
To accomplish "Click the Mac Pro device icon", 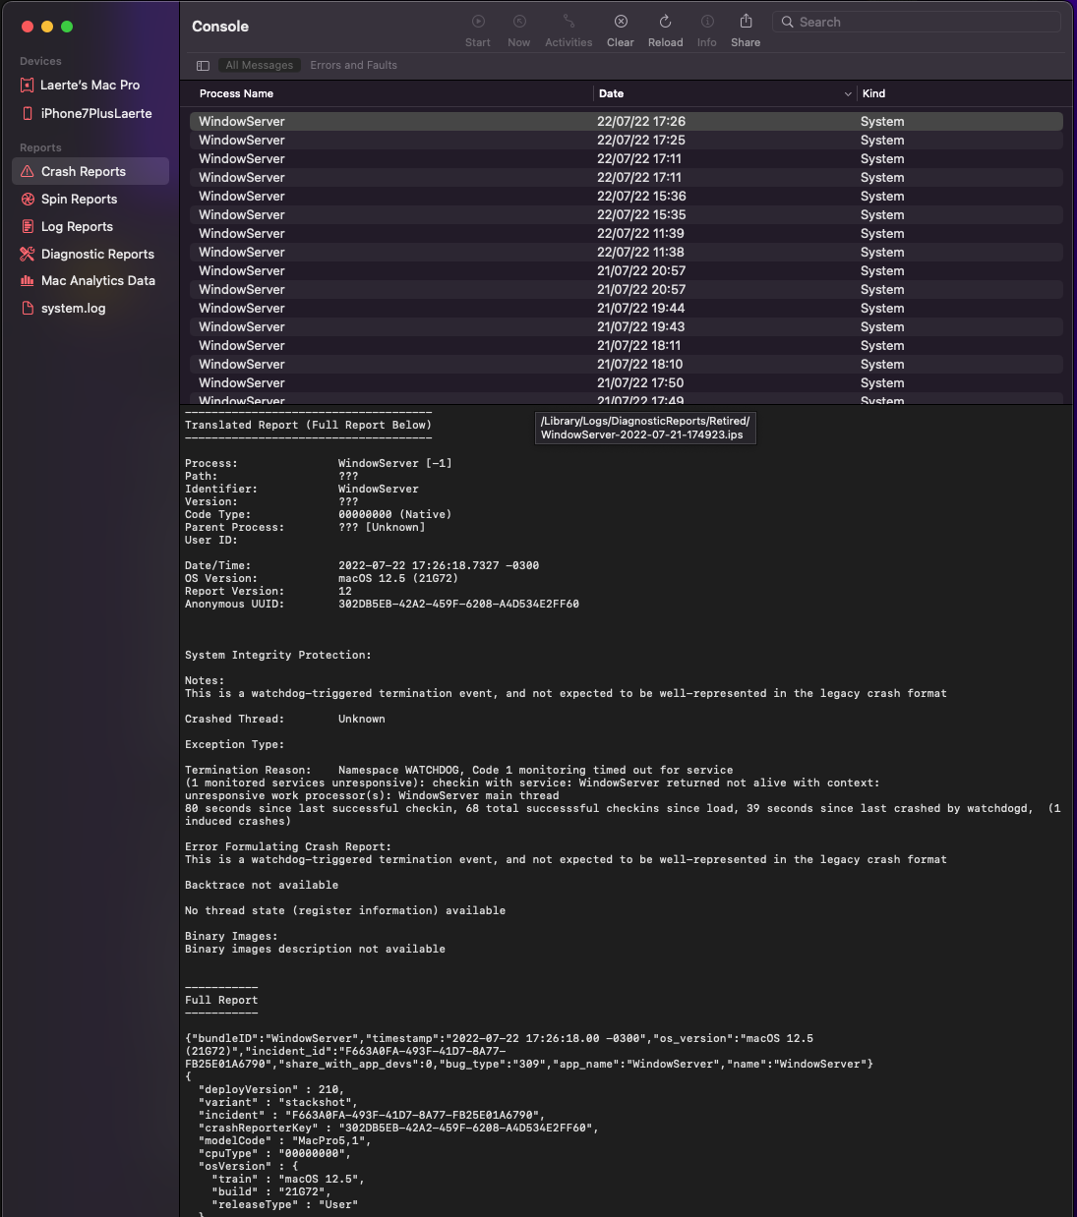I will coord(28,86).
